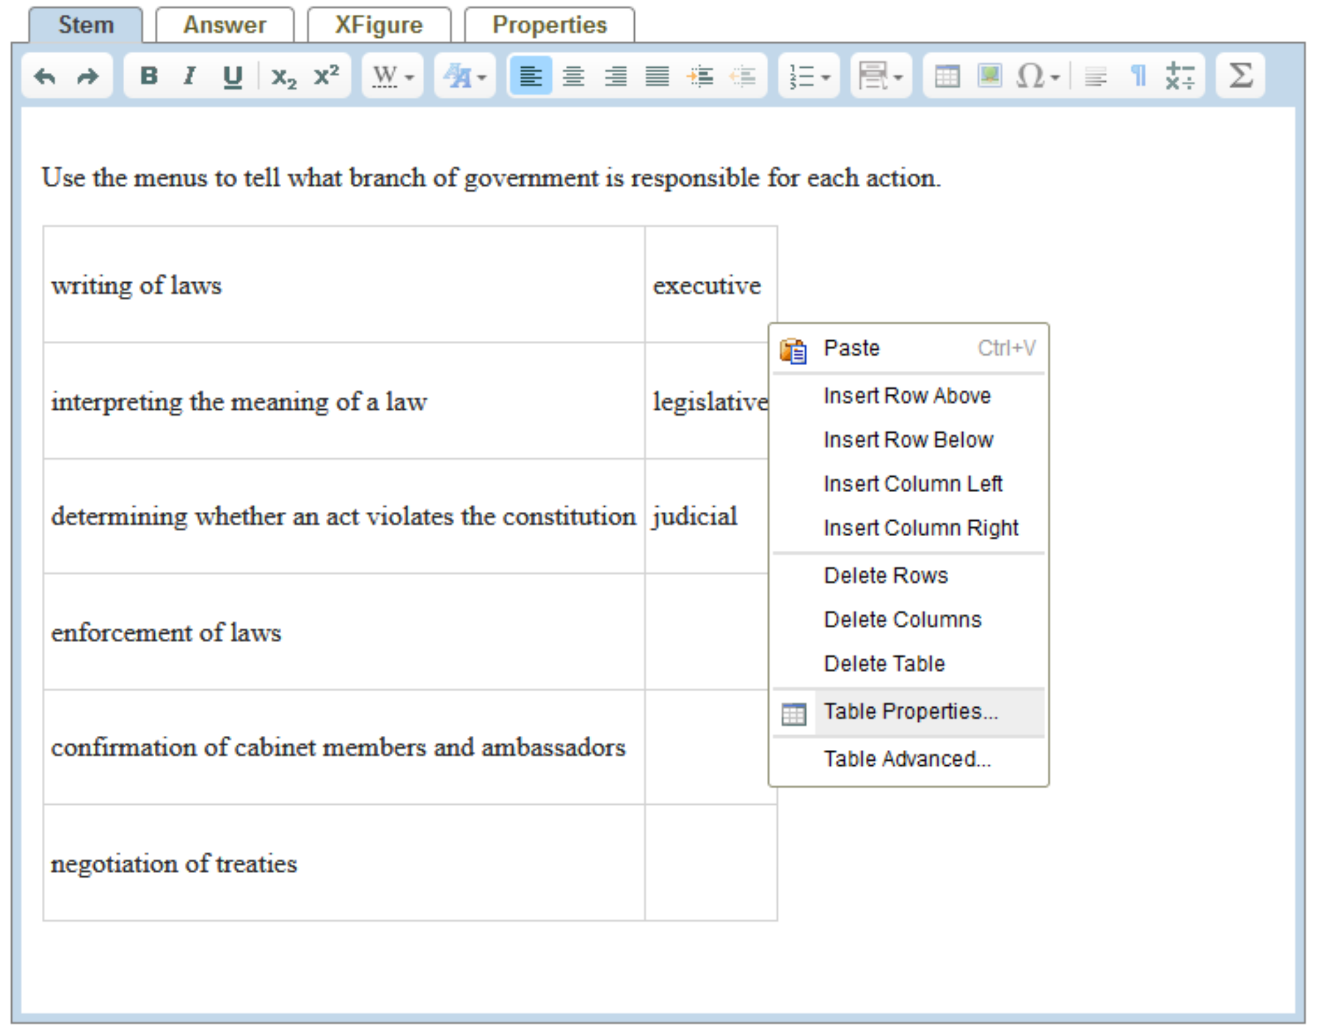
Task: Click the increase indent icon
Action: [x=700, y=77]
